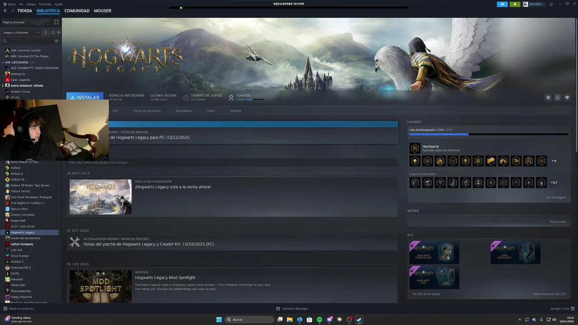Click Ver DLC en la tienda link

(426, 294)
